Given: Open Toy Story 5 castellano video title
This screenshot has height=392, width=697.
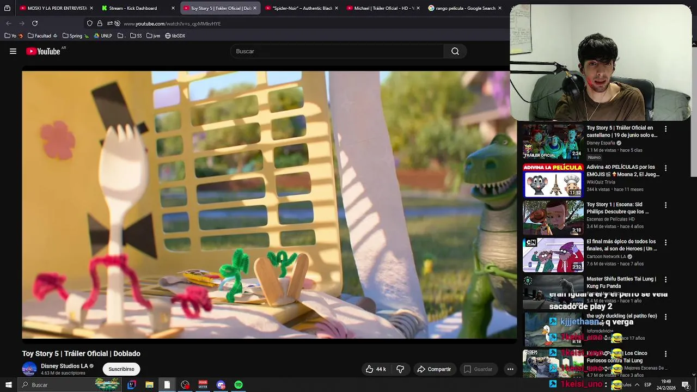Looking at the screenshot, I should click(x=622, y=131).
